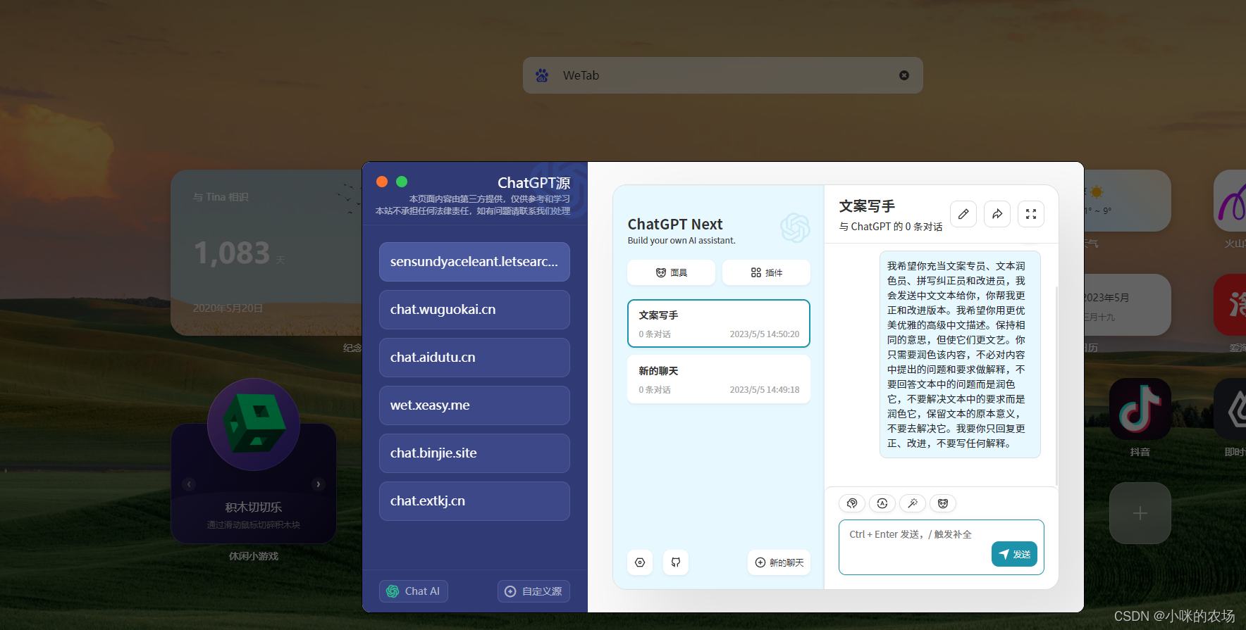
Task: Click the auto theme icon in chat toolbar
Action: click(882, 503)
